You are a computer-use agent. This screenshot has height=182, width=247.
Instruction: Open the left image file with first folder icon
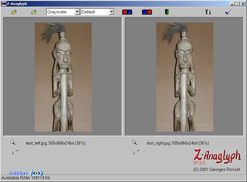click(x=14, y=12)
